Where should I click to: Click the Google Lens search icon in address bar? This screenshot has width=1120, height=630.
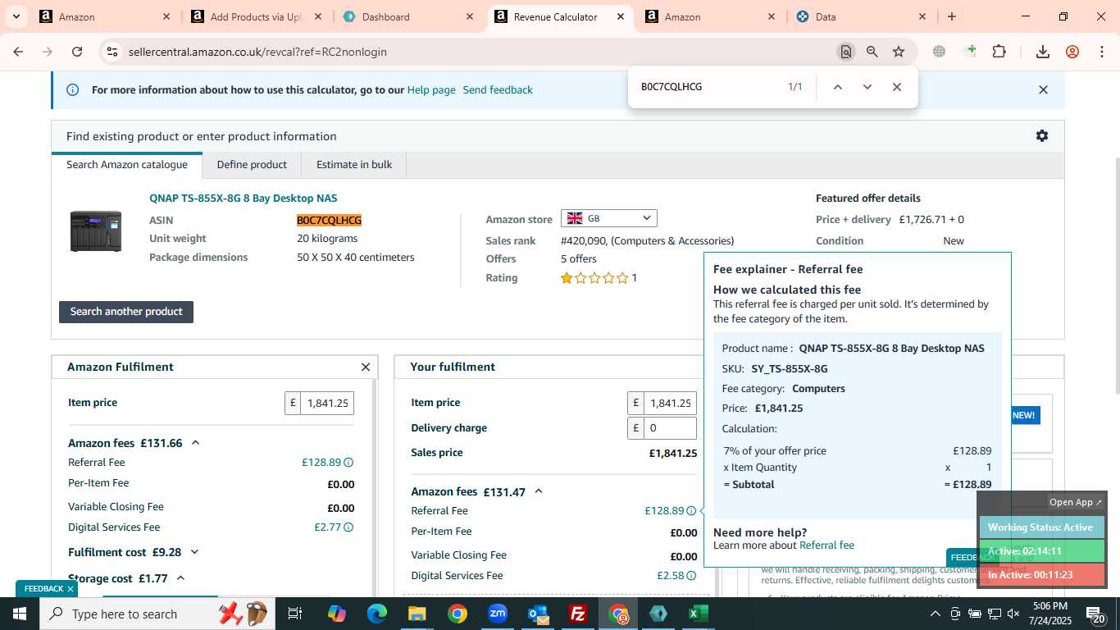pos(845,52)
